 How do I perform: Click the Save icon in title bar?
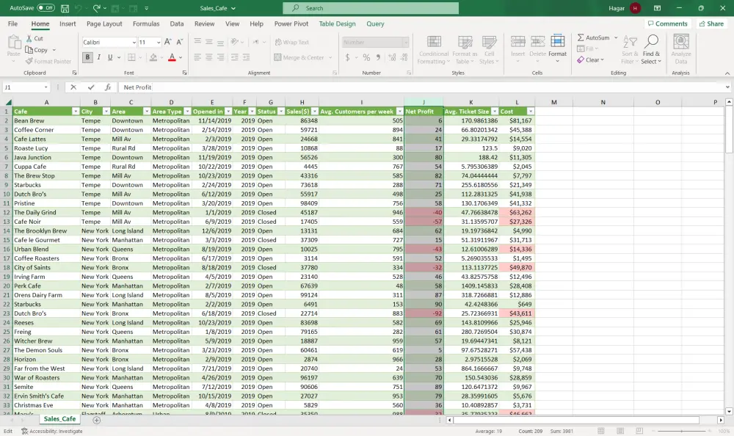coord(65,8)
